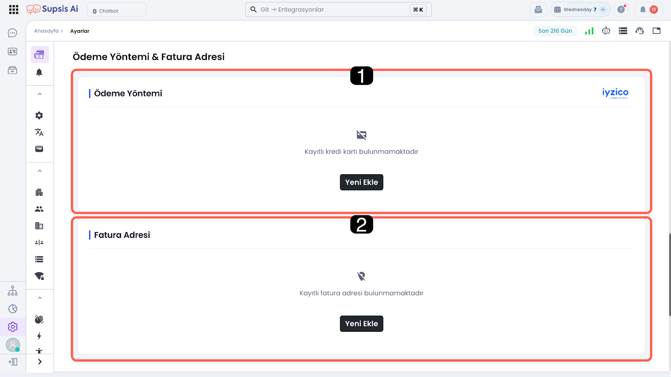Open the language translation settings icon
The image size is (671, 377).
click(x=39, y=132)
